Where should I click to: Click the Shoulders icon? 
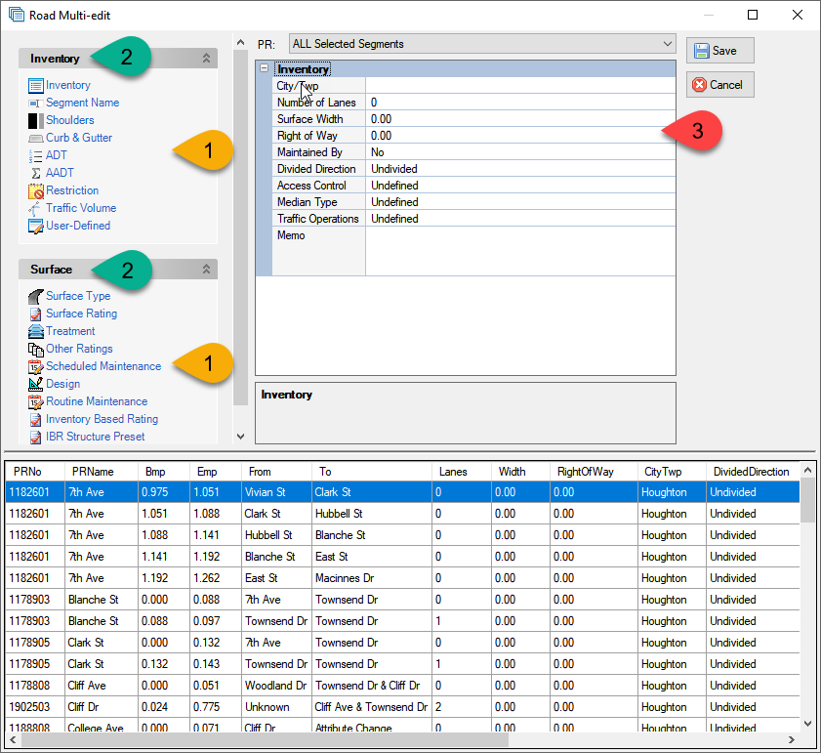(x=35, y=120)
